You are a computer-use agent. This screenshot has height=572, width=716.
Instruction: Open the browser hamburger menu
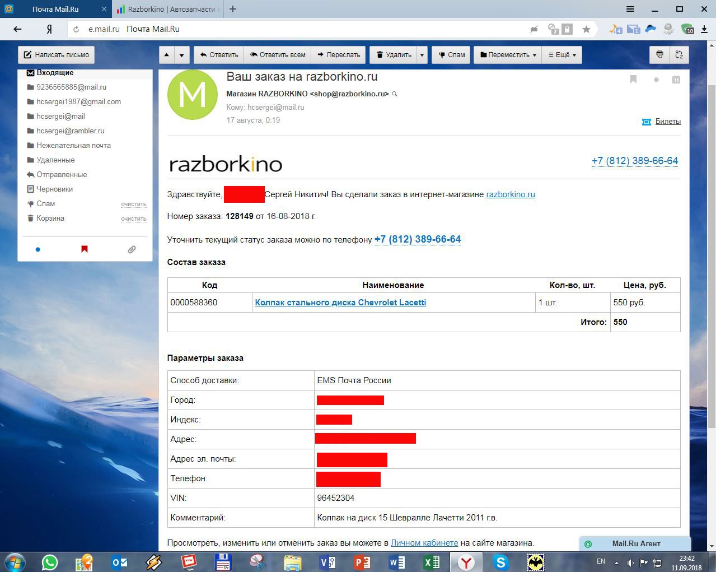(x=630, y=9)
